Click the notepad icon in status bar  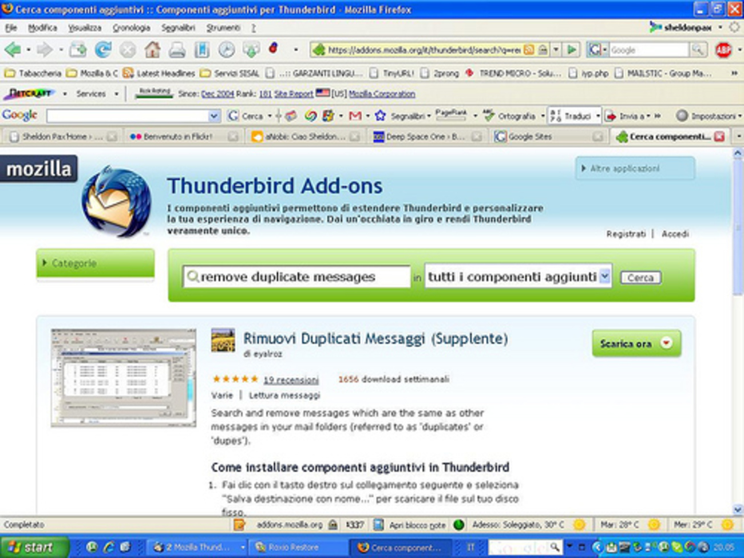coord(378,525)
